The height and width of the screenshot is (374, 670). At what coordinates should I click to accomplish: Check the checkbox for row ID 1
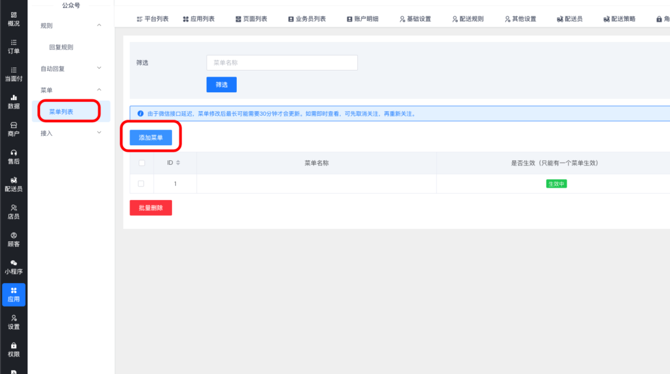click(x=141, y=184)
